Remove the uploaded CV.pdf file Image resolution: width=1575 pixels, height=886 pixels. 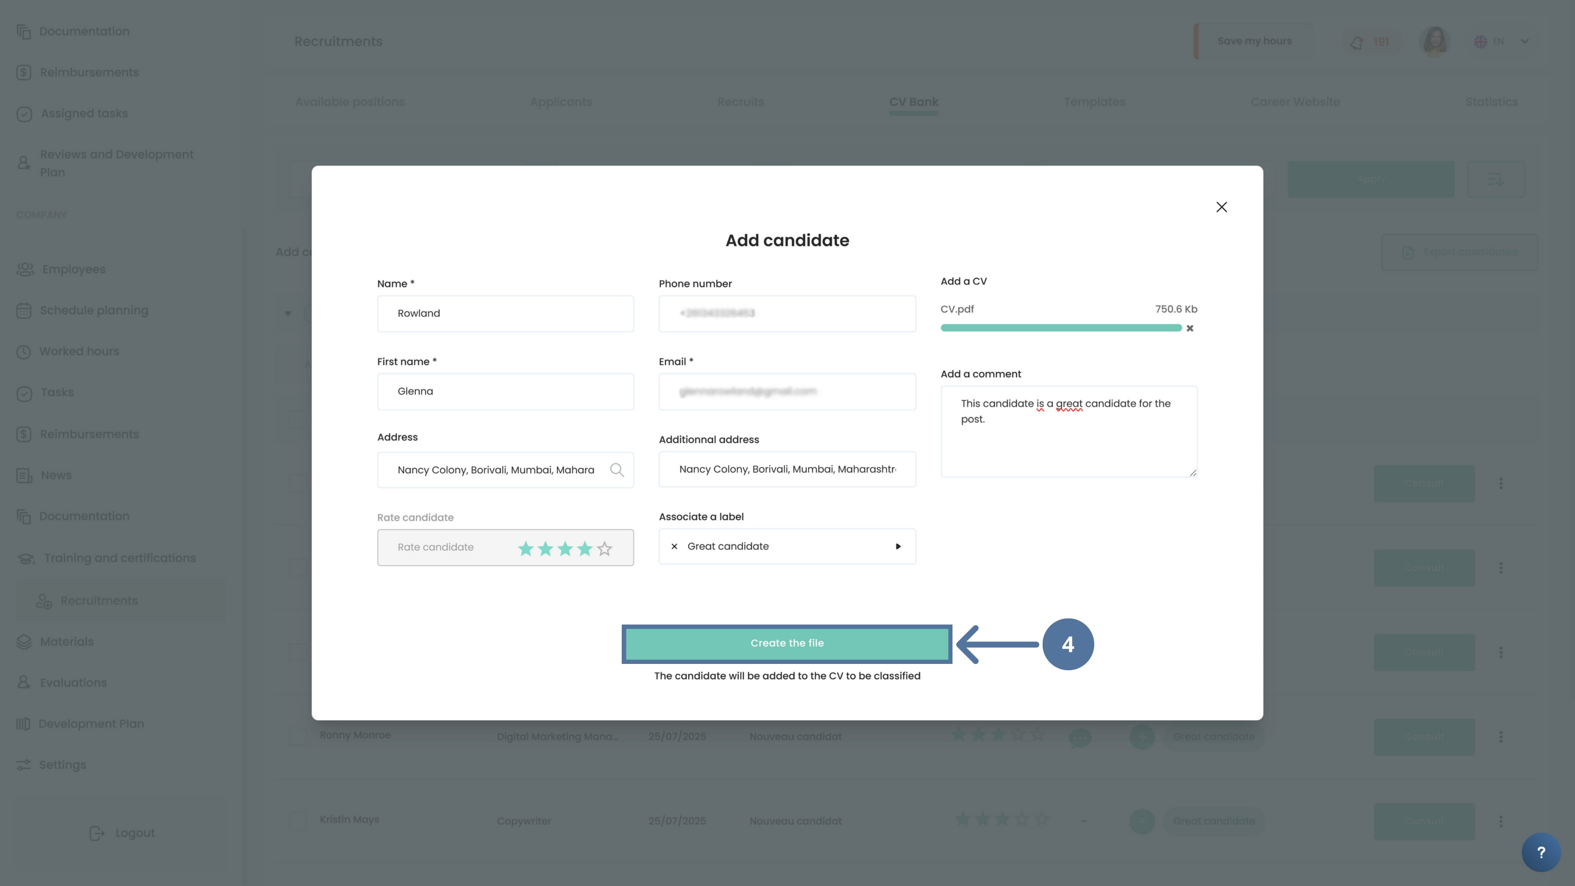pos(1190,328)
